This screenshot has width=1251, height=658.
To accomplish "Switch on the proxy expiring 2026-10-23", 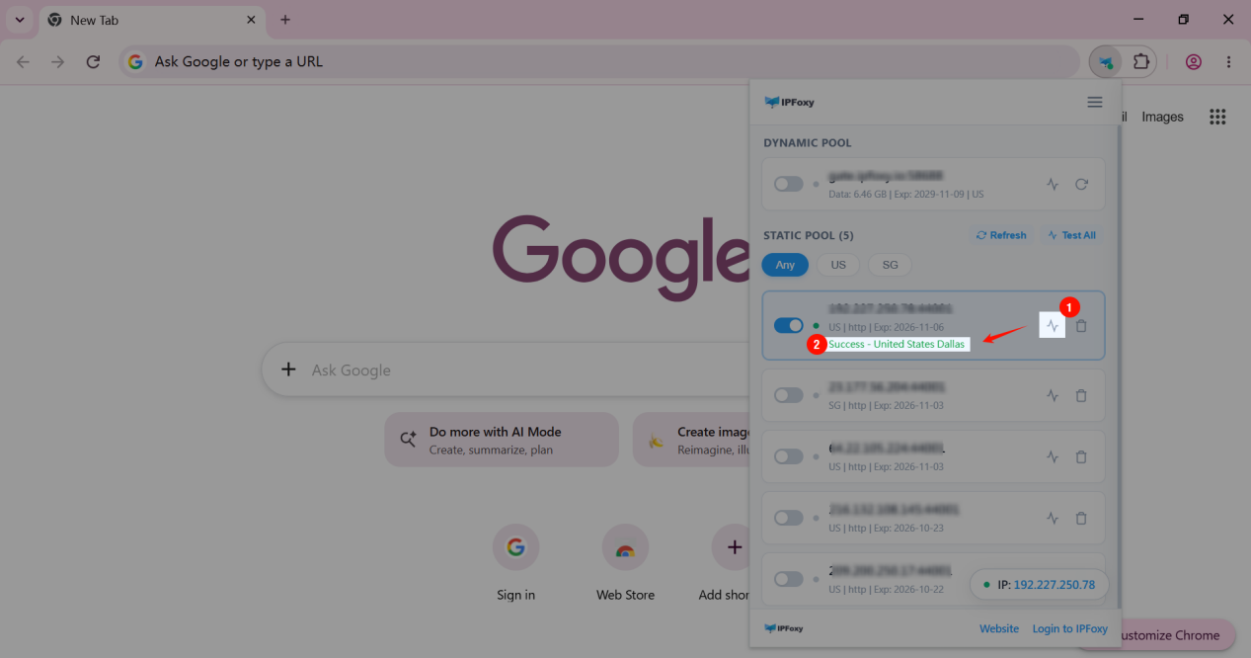I will click(x=788, y=518).
